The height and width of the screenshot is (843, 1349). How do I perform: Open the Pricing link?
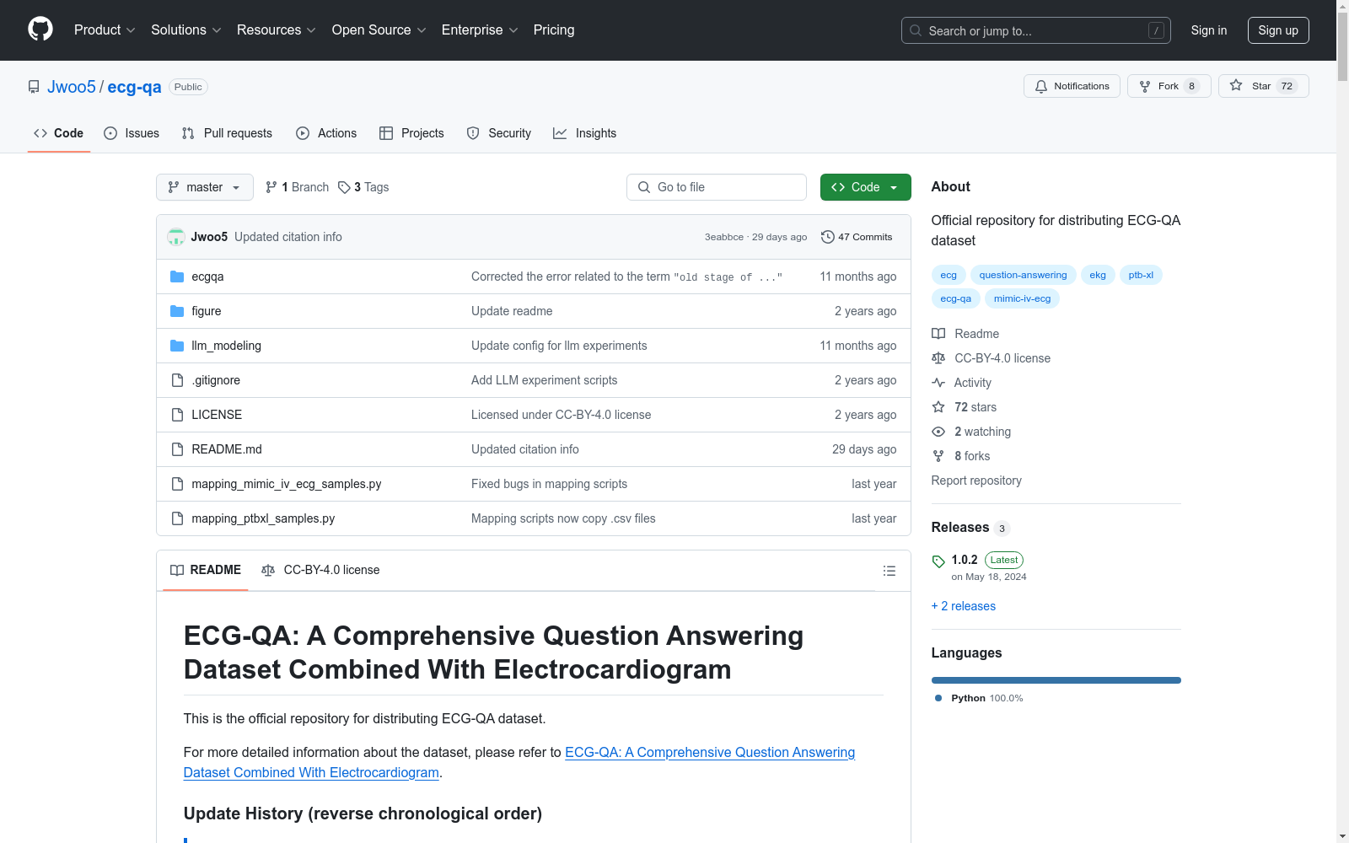(554, 30)
